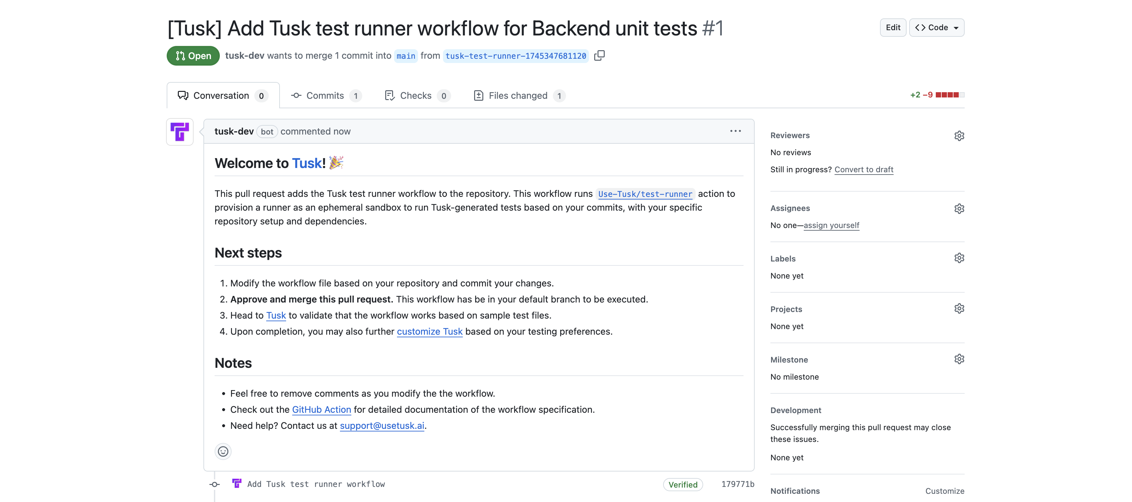Click the +2 −9 diffstat bar
1132x502 pixels.
pyautogui.click(x=937, y=95)
